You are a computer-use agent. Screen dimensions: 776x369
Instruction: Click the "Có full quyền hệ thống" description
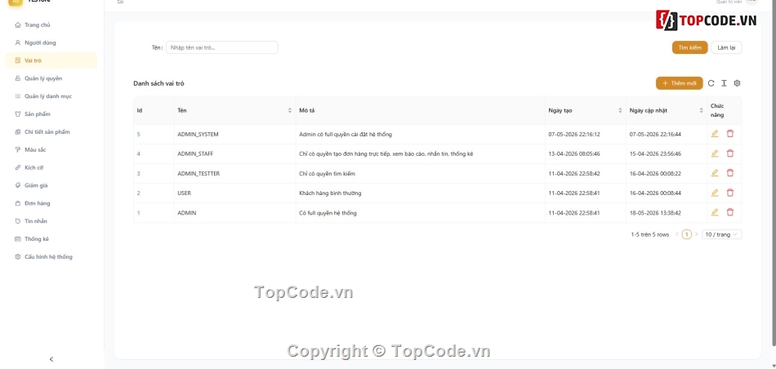[x=328, y=213]
